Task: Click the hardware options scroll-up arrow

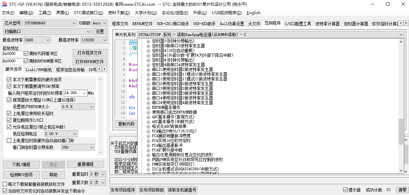Action: click(x=100, y=79)
